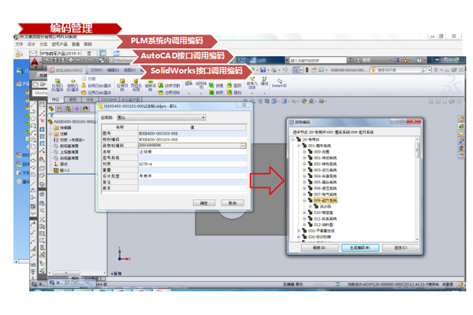
Task: Open the SolidWorks 文件(F) menu
Action: (96, 70)
